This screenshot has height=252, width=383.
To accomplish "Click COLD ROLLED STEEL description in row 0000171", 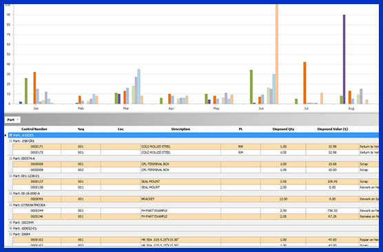I will (x=180, y=146).
